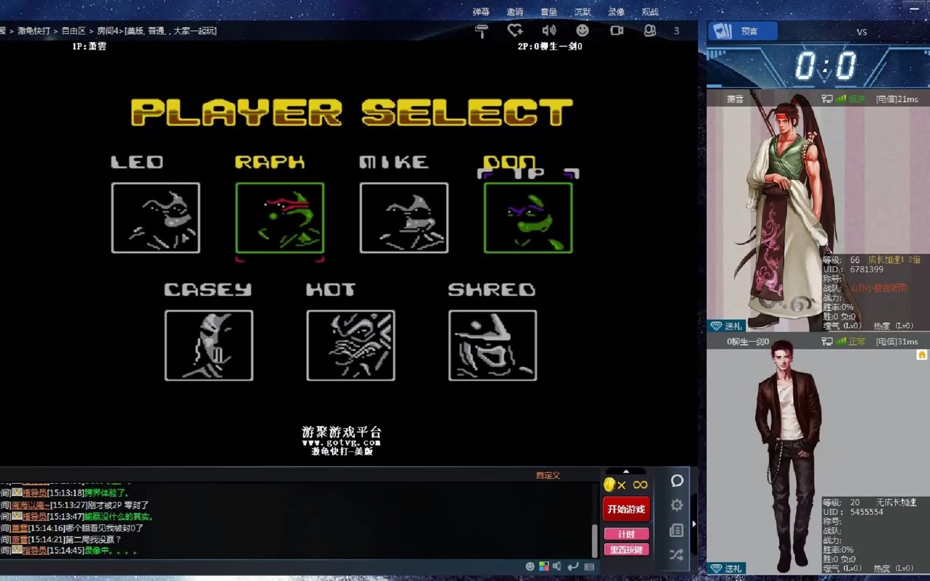Open the 预言 prediction tab
The image size is (930, 581).
743,31
